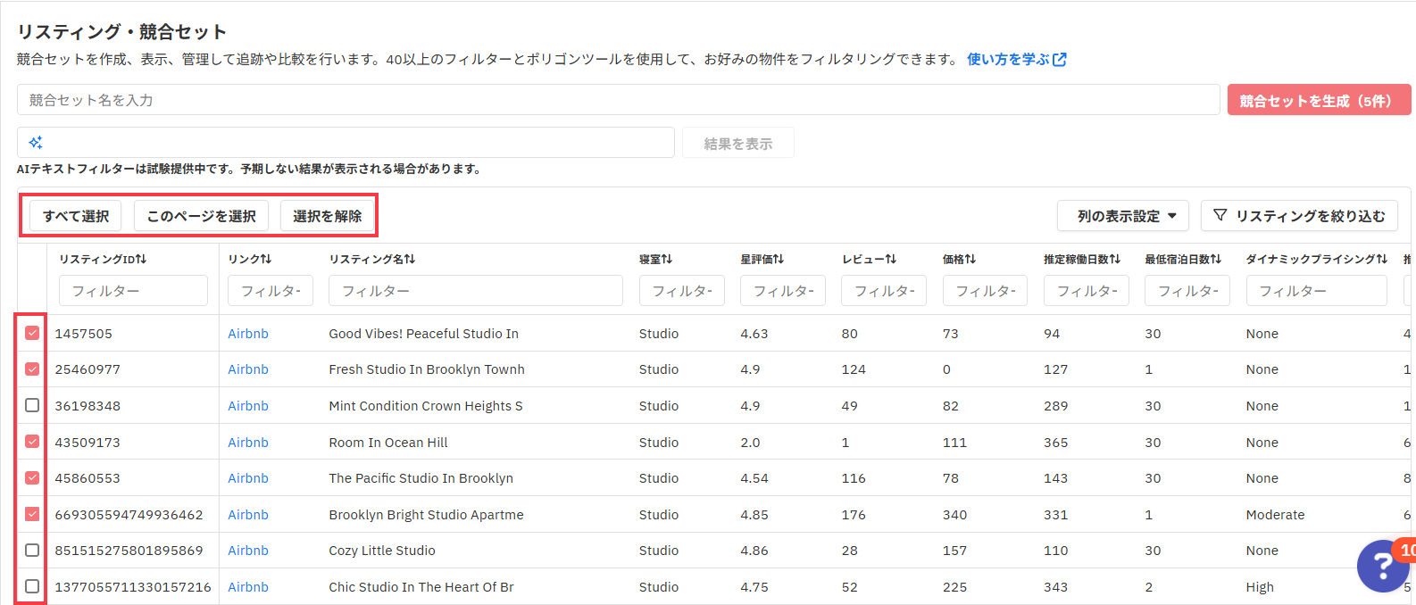Focus 推定稼働日数 filter field
Image resolution: width=1416 pixels, height=605 pixels.
click(x=1087, y=291)
